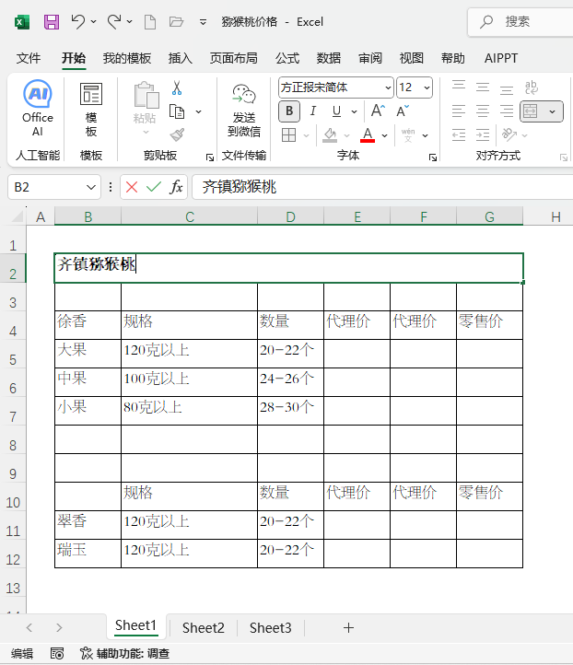
Task: Open the Redo history dropdown arrow
Action: click(x=129, y=21)
